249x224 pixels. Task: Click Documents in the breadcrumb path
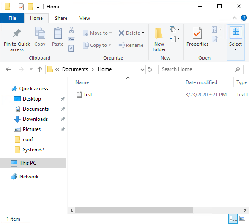pyautogui.click(x=75, y=69)
